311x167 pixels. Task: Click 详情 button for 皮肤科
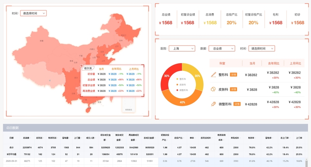233,89
